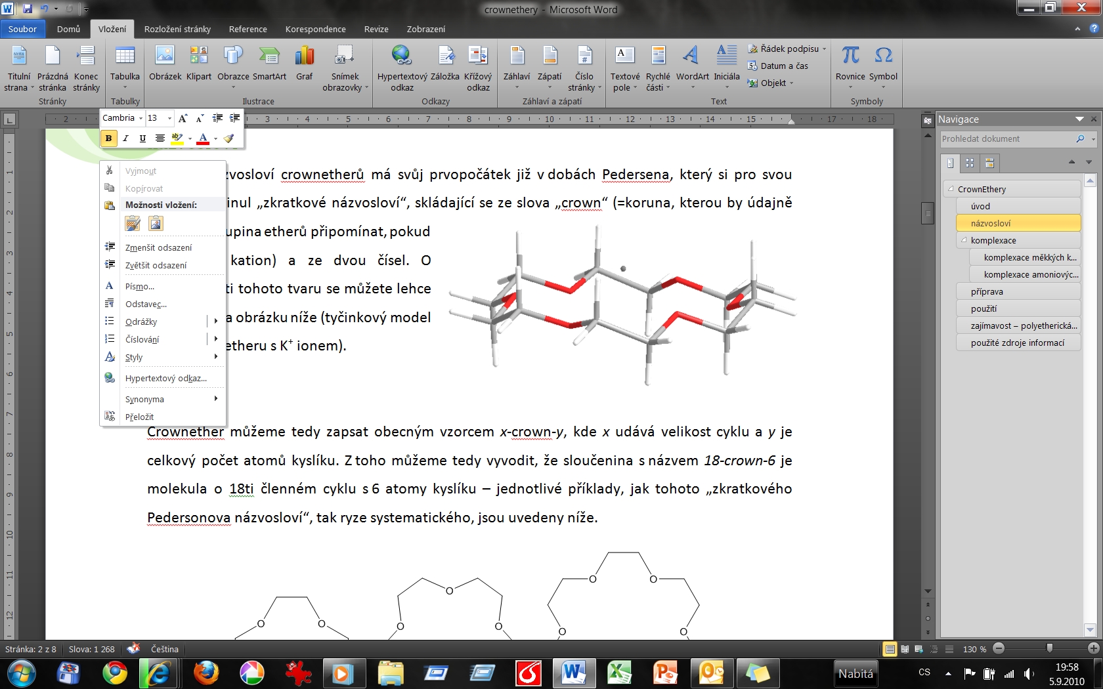This screenshot has height=689, width=1103.
Task: Toggle Italic in the mini toolbar
Action: (125, 138)
